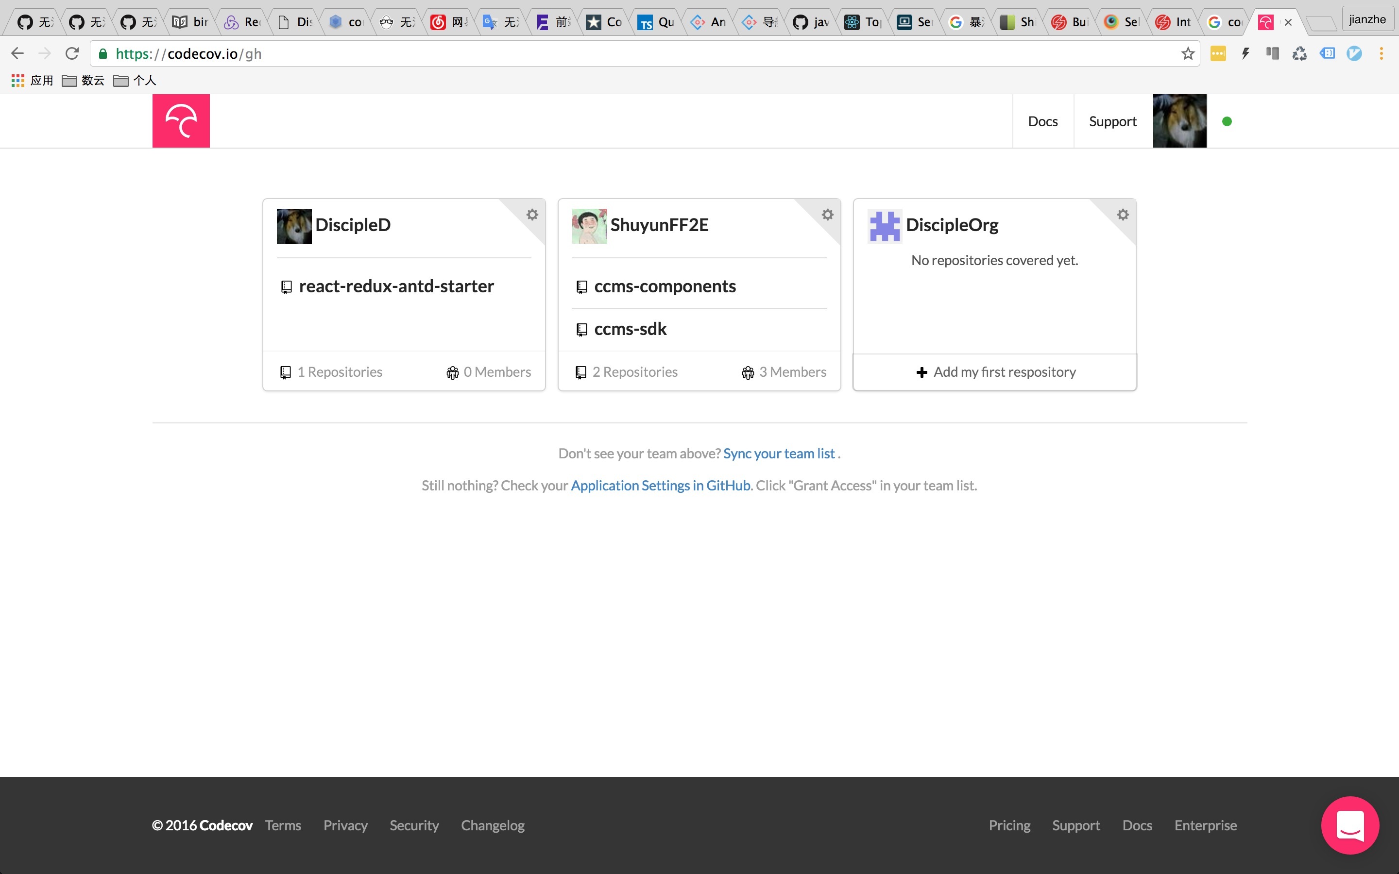Click the green status dot in header
The height and width of the screenshot is (874, 1399).
pyautogui.click(x=1227, y=121)
